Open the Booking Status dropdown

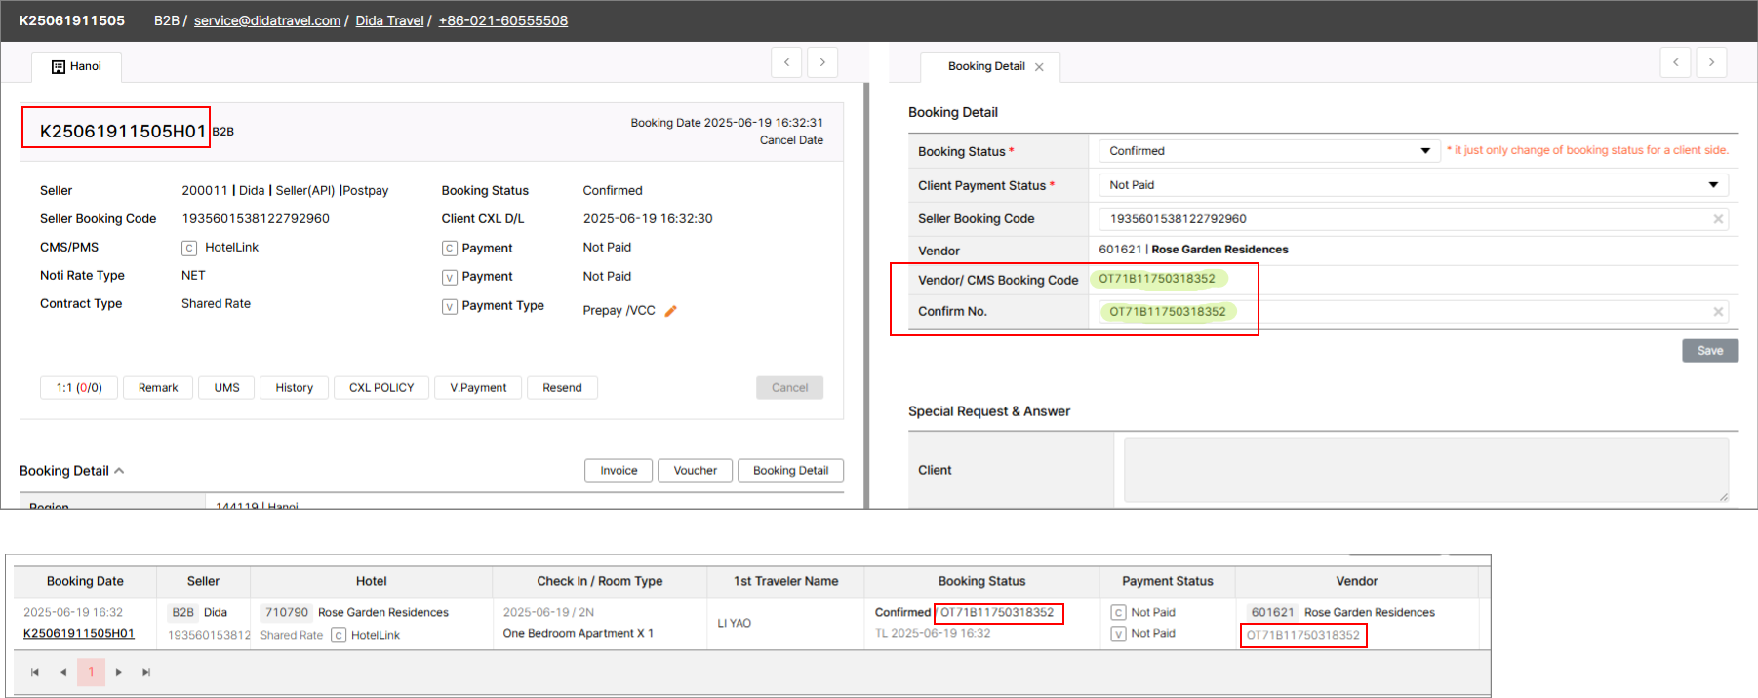(x=1268, y=151)
